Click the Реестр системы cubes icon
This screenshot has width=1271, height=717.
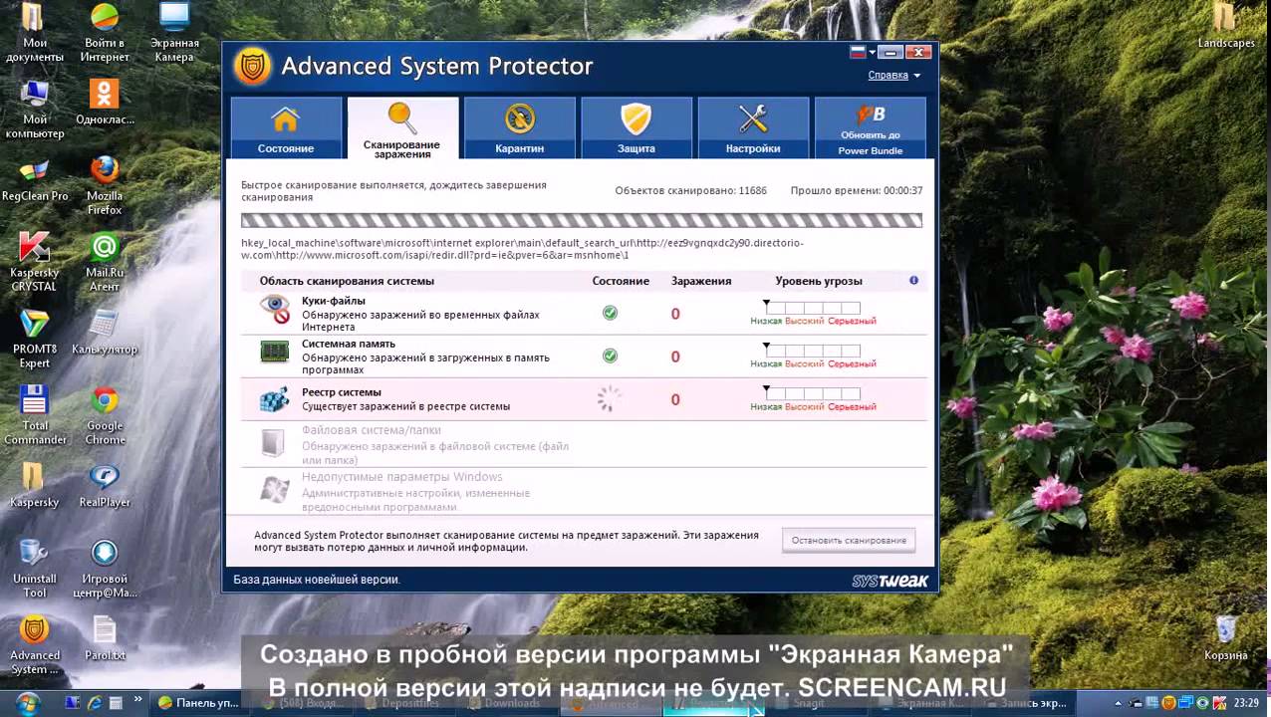pos(274,399)
